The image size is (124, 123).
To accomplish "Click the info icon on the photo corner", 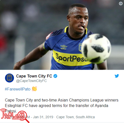I will (x=121, y=3).
